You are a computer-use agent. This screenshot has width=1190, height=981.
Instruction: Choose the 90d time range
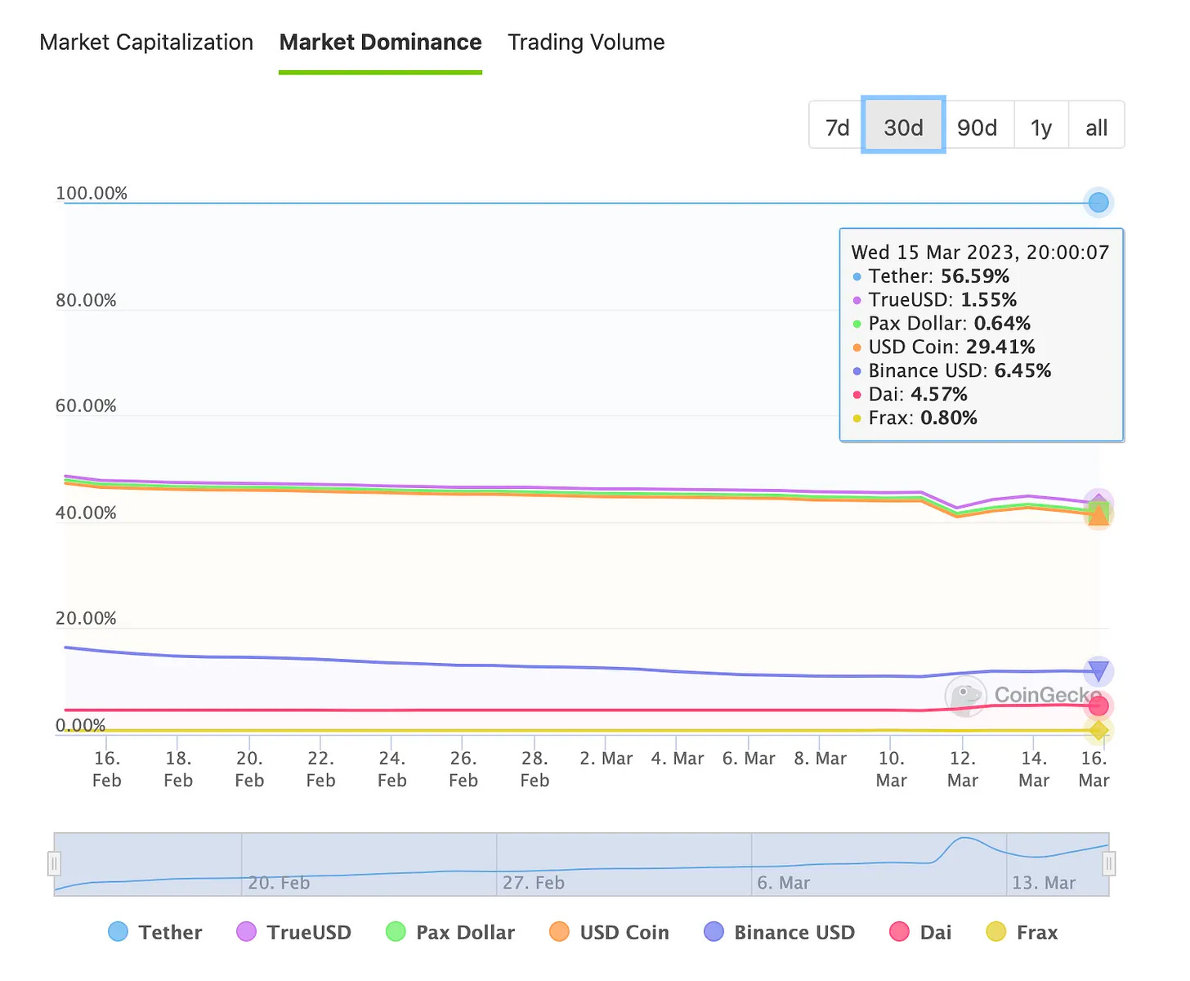click(x=977, y=128)
